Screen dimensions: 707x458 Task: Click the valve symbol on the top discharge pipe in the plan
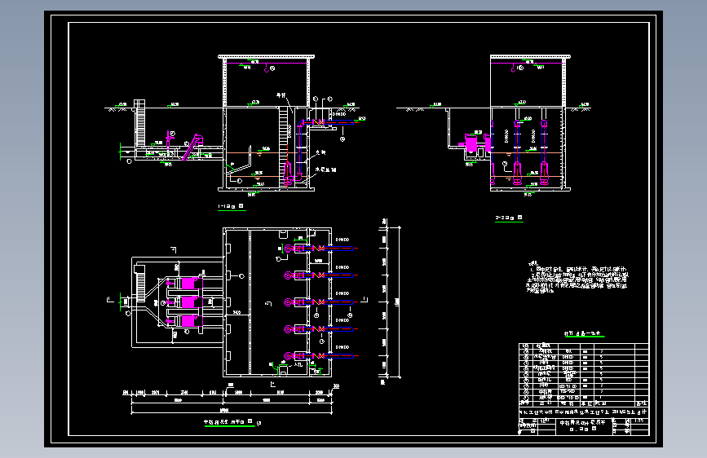[320, 249]
